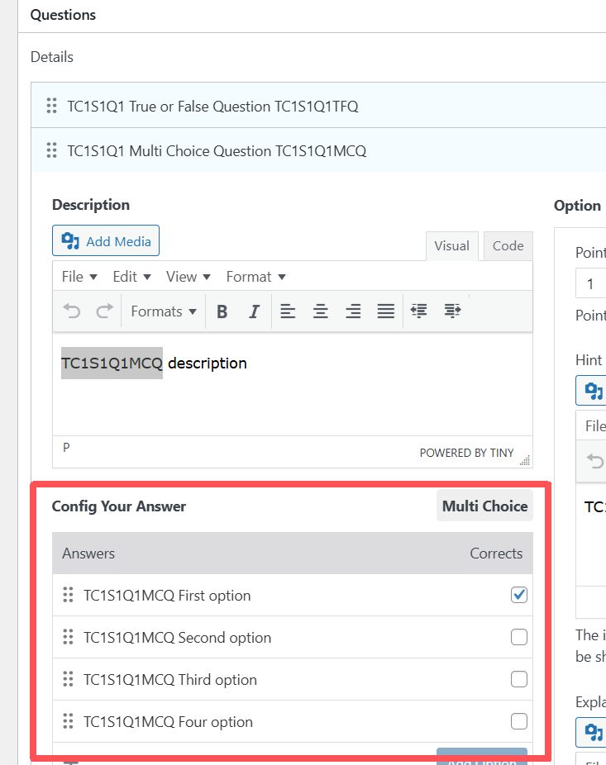The width and height of the screenshot is (606, 765).
Task: Expand the True or False Question TC1S1Q1TFQ row
Action: 212,107
